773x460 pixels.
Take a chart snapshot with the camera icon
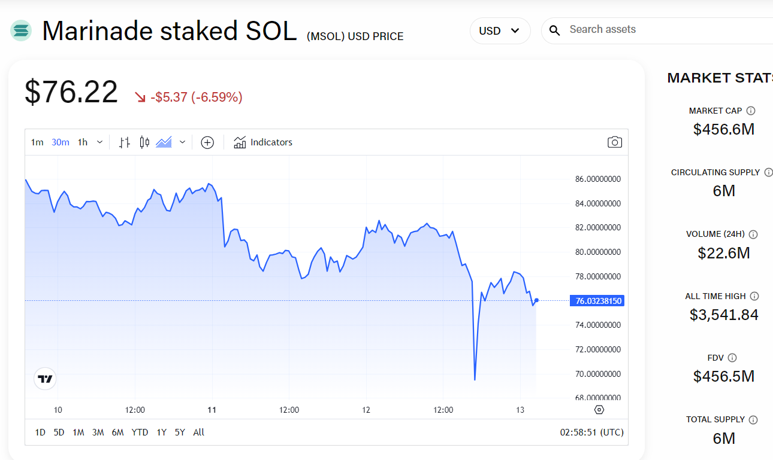(x=614, y=142)
